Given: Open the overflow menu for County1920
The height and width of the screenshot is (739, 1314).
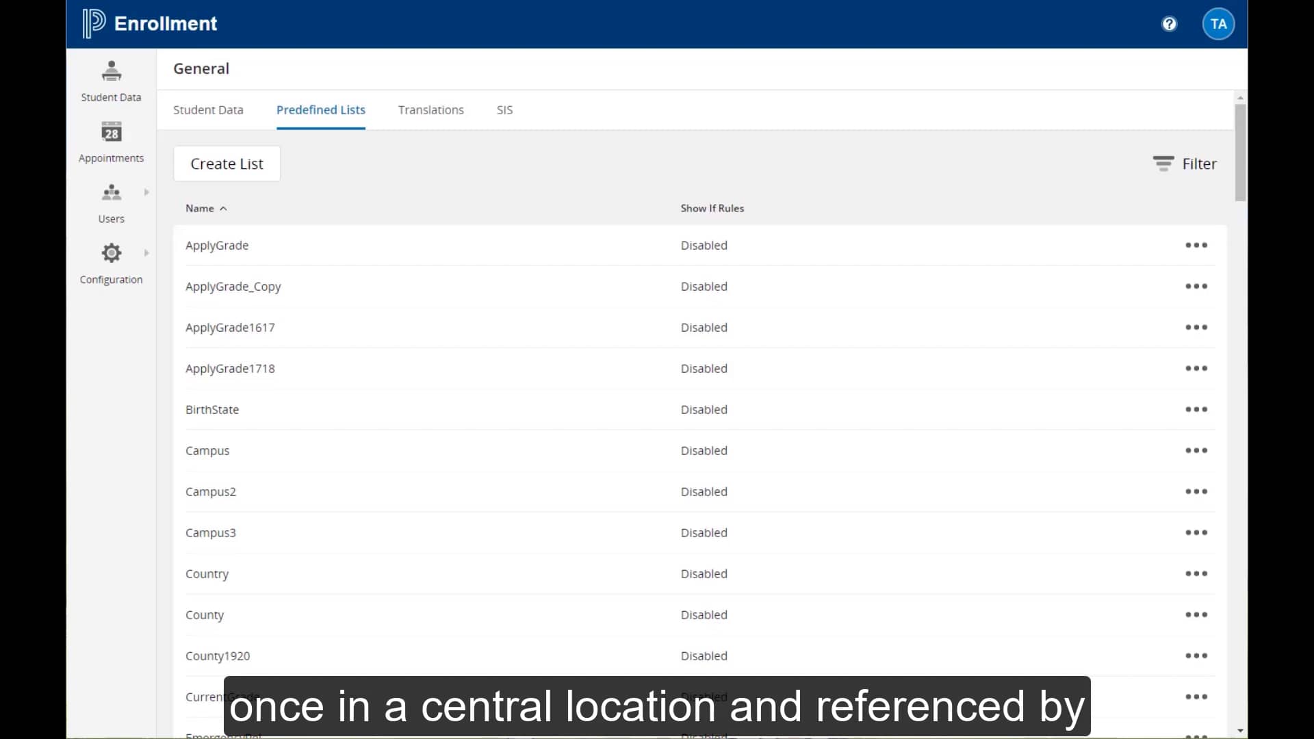Looking at the screenshot, I should [1196, 656].
